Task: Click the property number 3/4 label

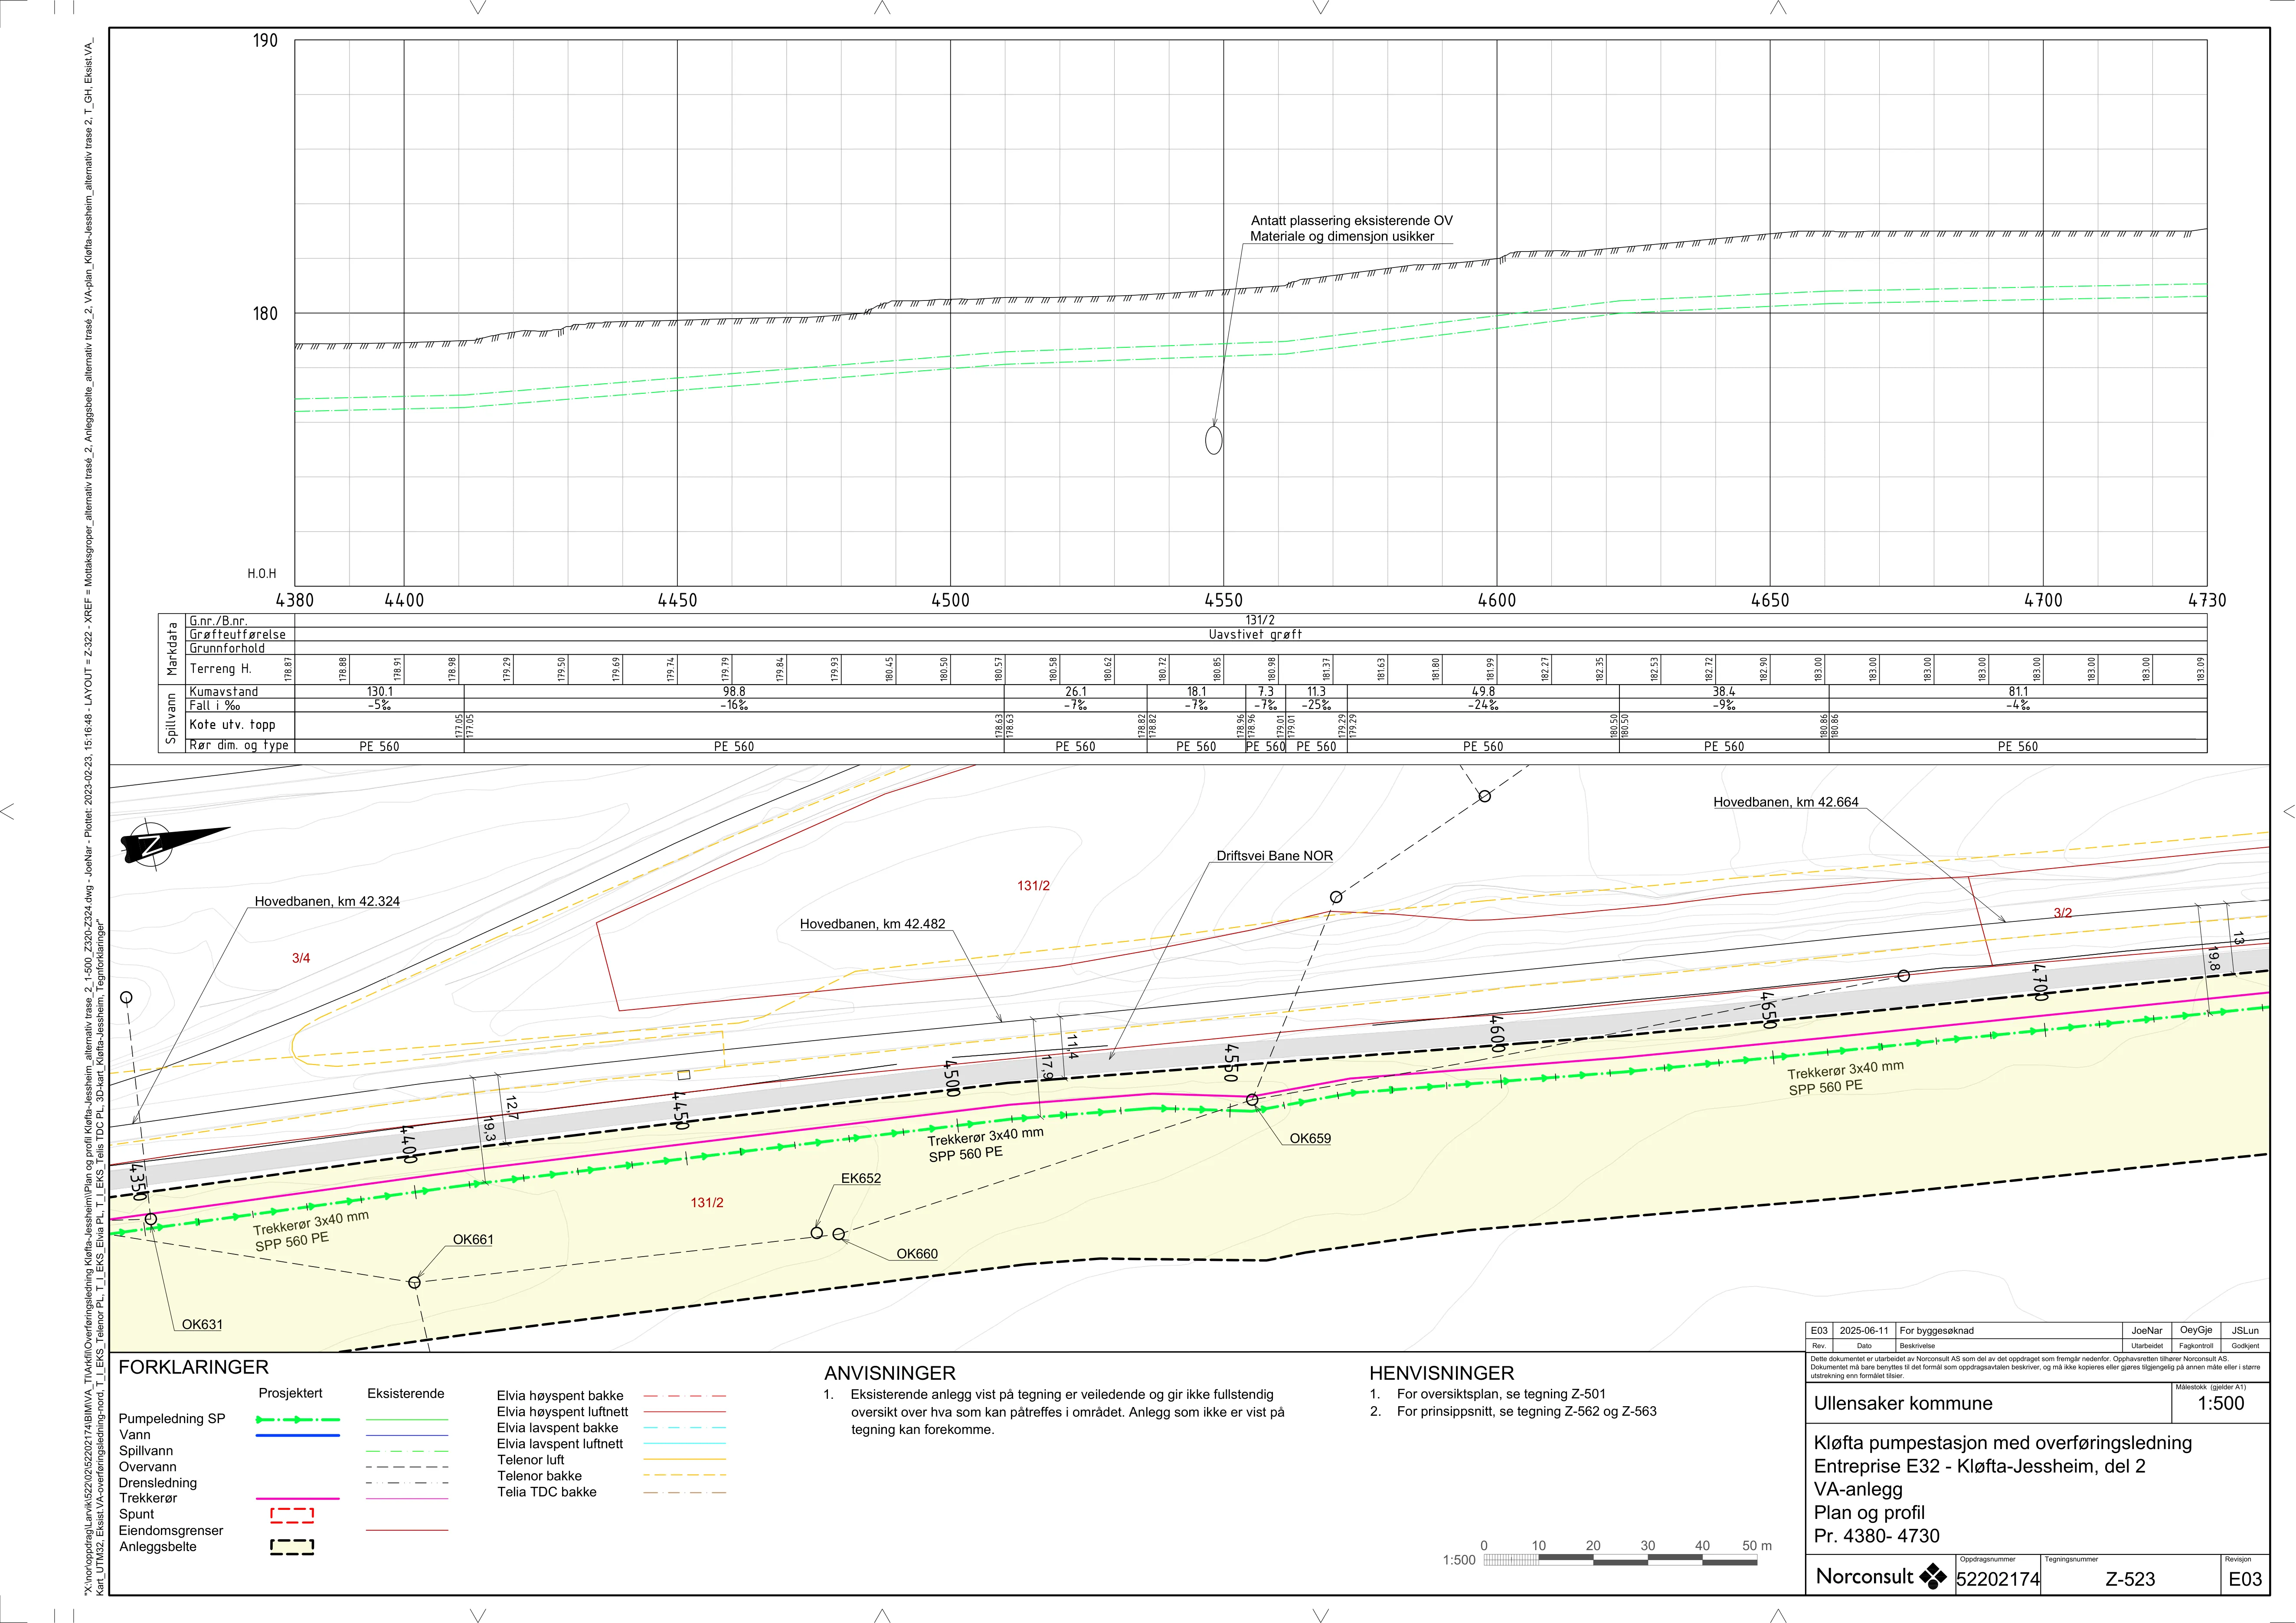Action: [x=301, y=958]
